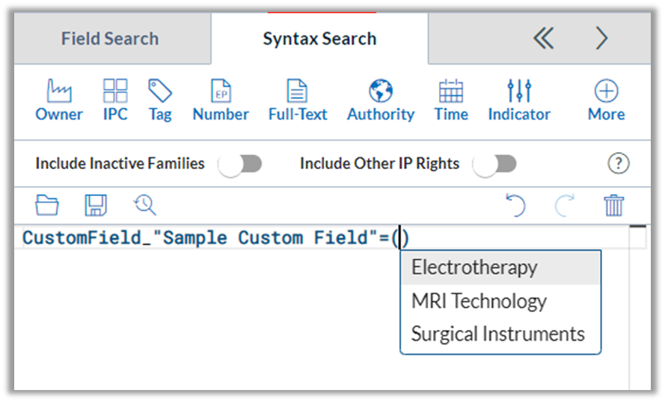The image size is (665, 402).
Task: Pick Surgical Instruments in dropdown list
Action: tap(497, 334)
